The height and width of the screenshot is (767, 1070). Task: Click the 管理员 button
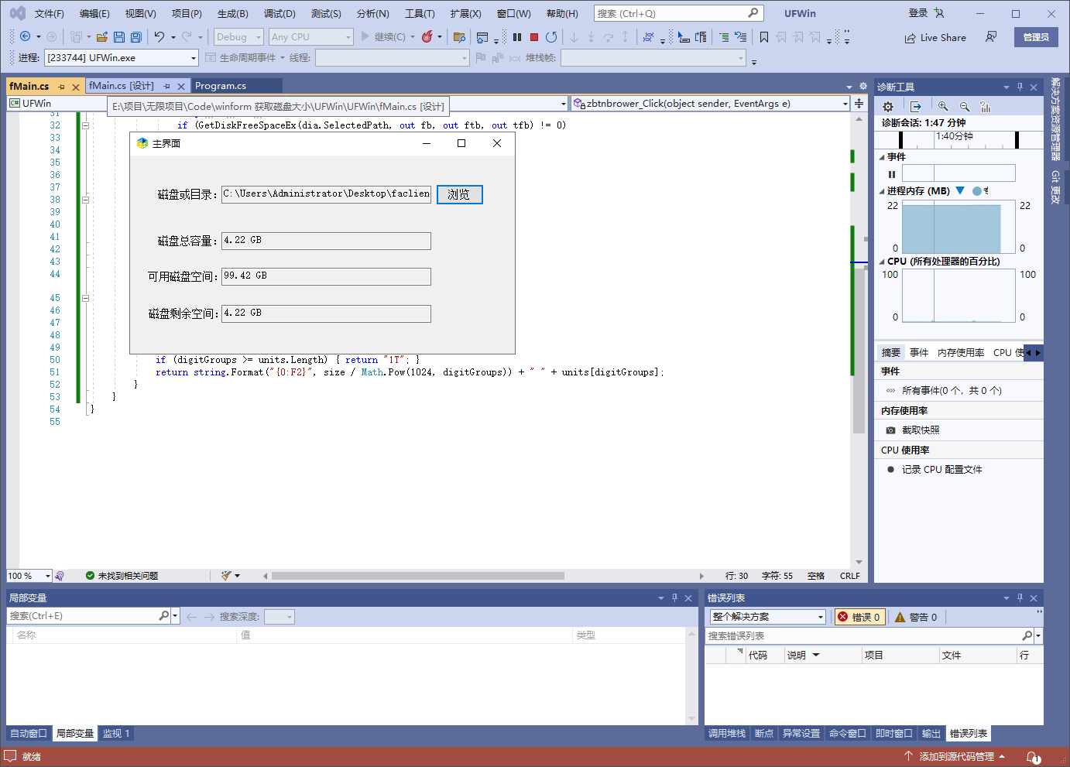click(x=1036, y=37)
